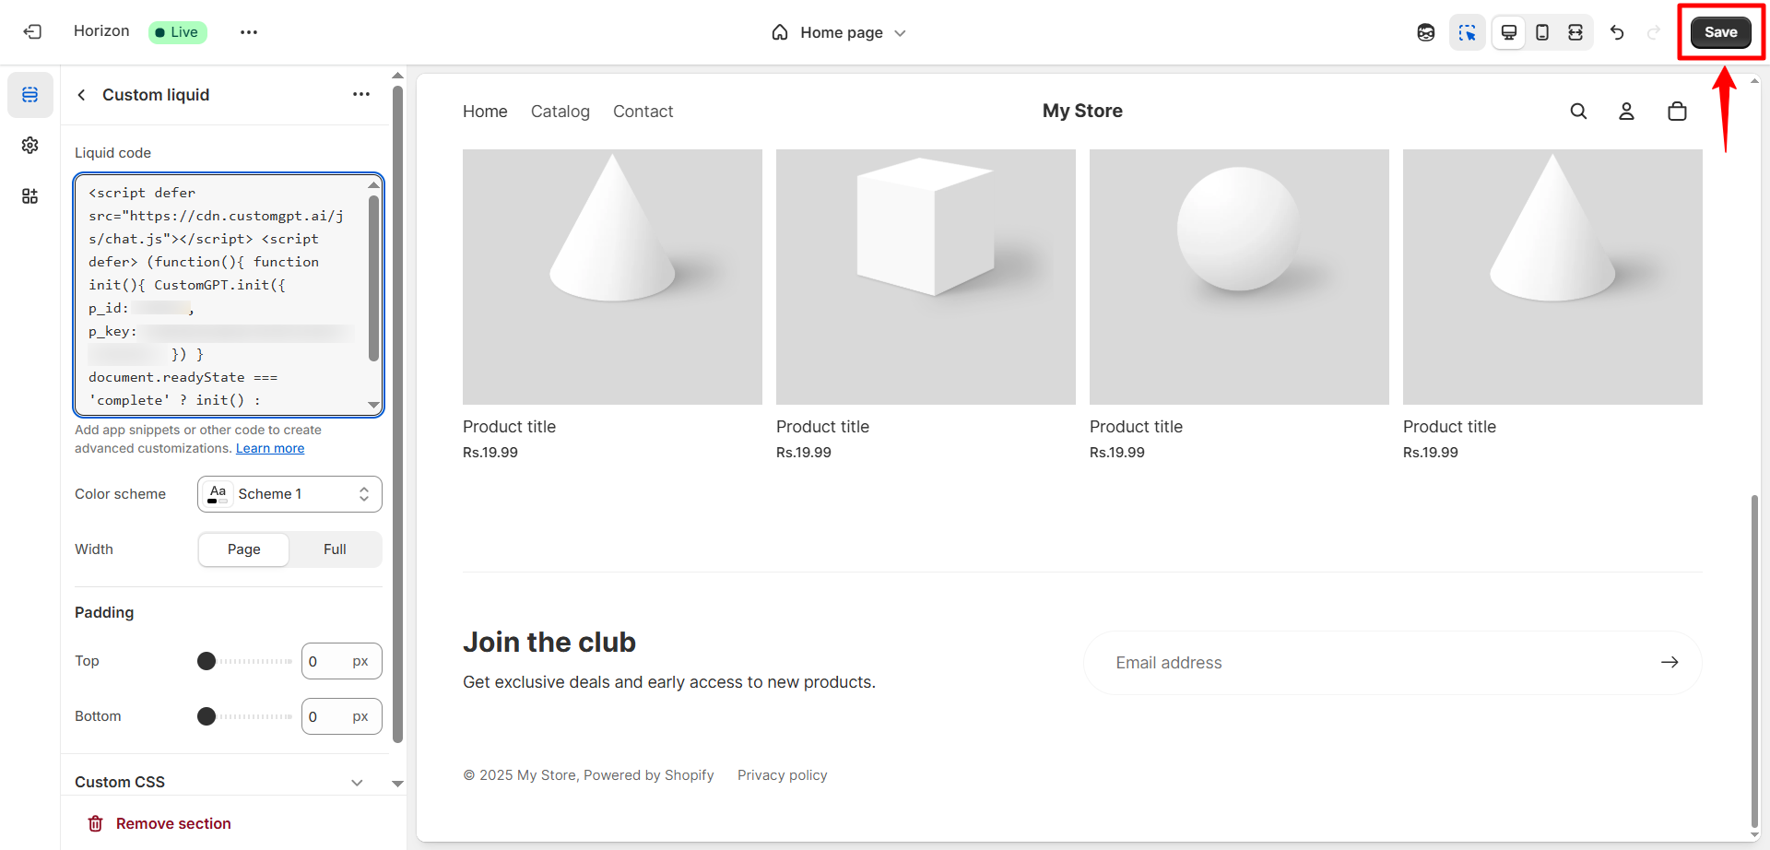
Task: Click the Horizon theme name
Action: point(101,31)
